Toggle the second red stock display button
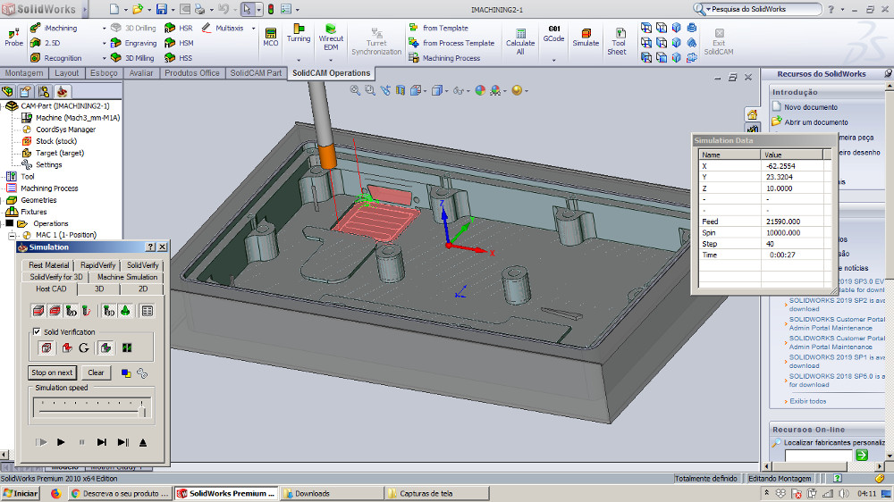 (x=55, y=311)
